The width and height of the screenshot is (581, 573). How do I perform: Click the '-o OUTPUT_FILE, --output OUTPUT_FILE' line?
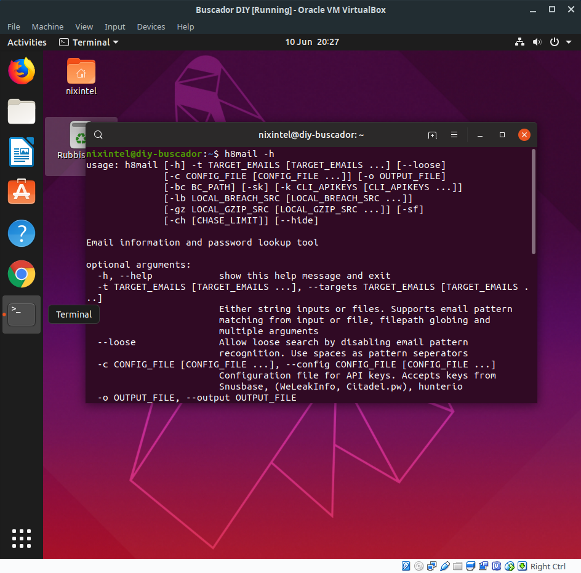(x=197, y=398)
